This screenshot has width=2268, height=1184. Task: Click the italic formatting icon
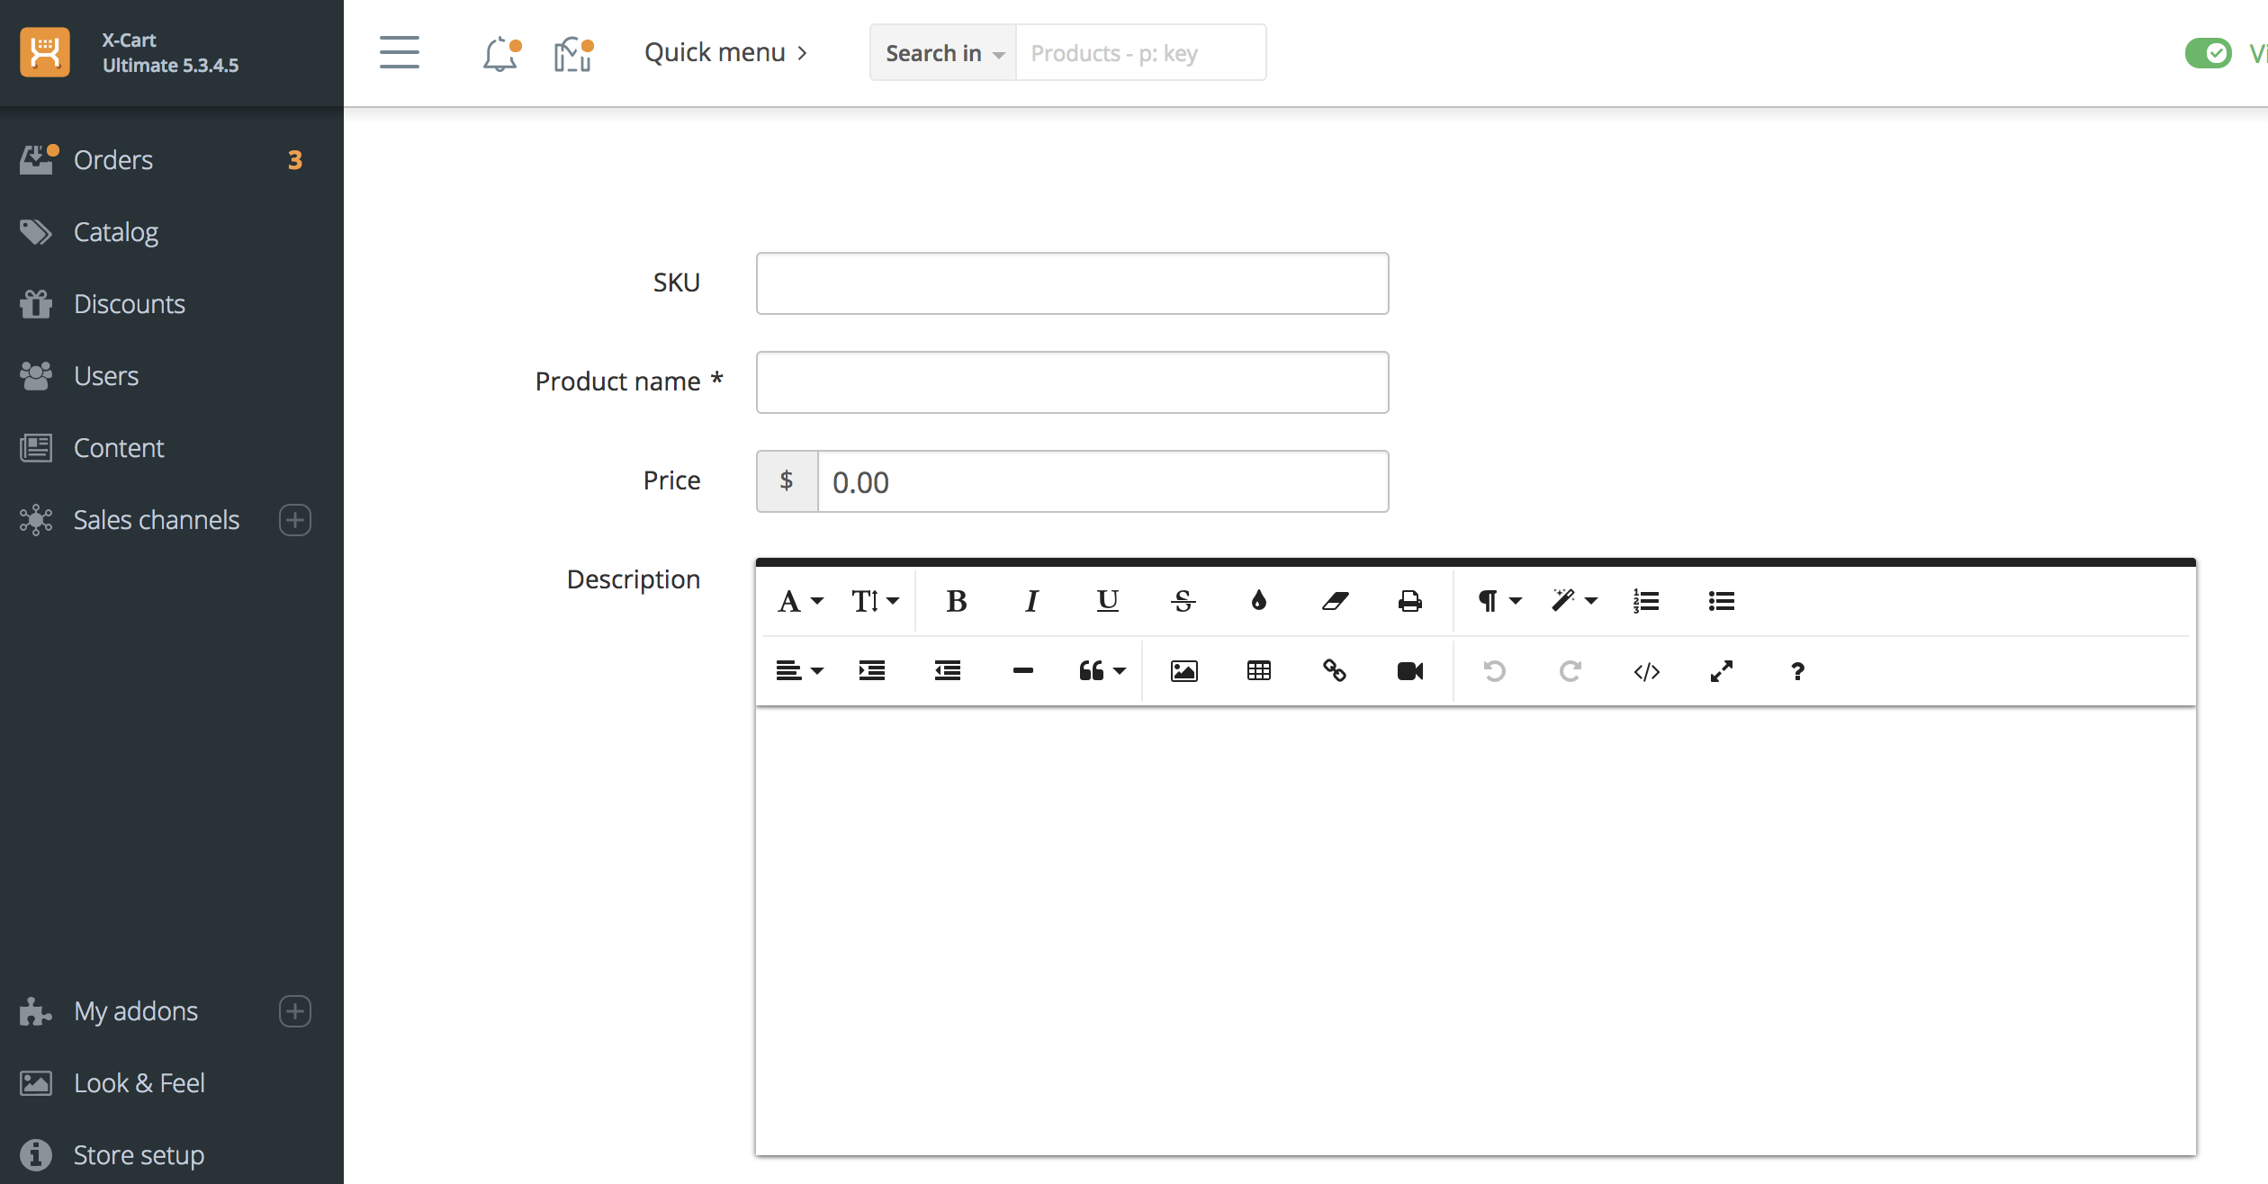(x=1031, y=601)
